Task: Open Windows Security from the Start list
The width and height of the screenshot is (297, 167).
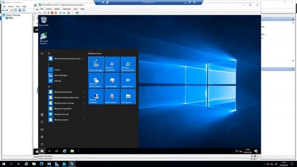Action: 66,114
